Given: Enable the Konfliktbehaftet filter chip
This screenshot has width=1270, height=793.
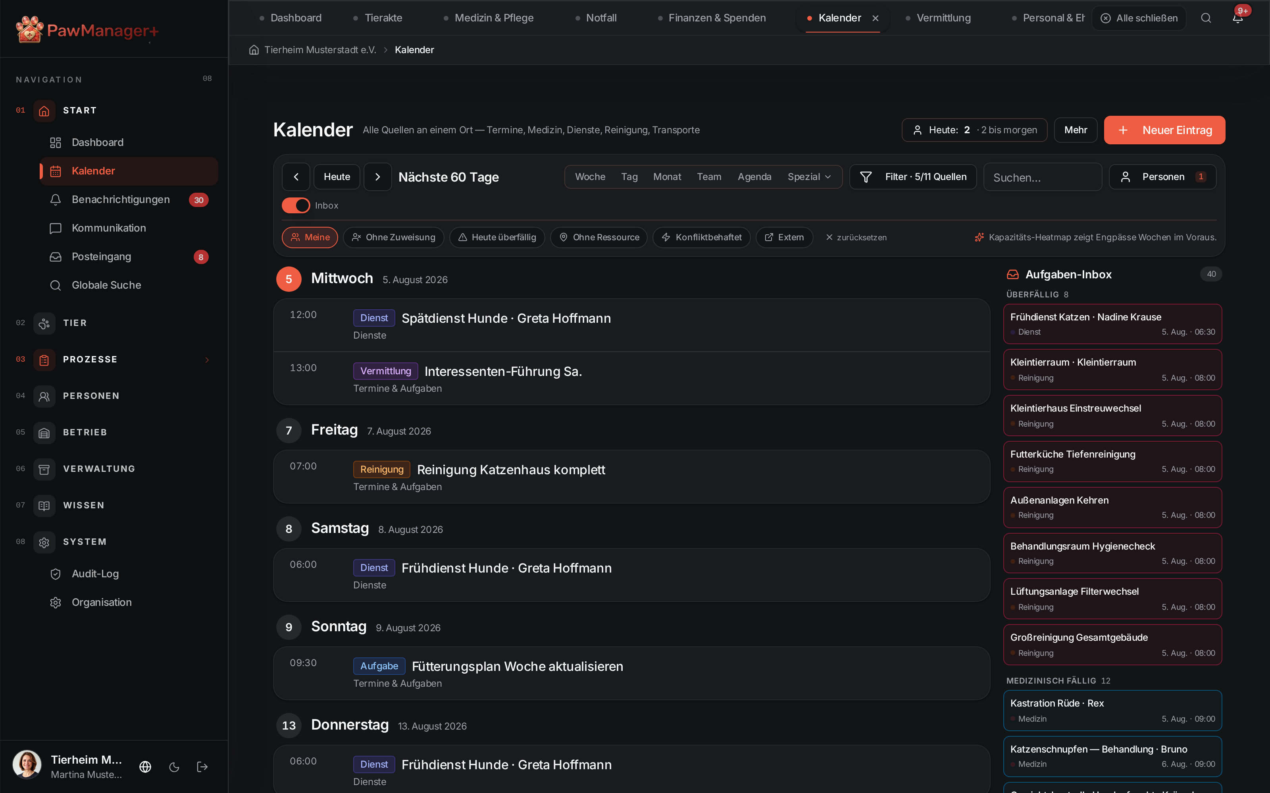Looking at the screenshot, I should pos(701,238).
